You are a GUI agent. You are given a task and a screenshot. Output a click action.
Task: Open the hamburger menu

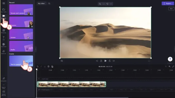(x=4, y=3)
